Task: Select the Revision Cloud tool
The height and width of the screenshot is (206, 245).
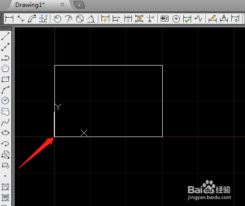Action: (x=5, y=112)
